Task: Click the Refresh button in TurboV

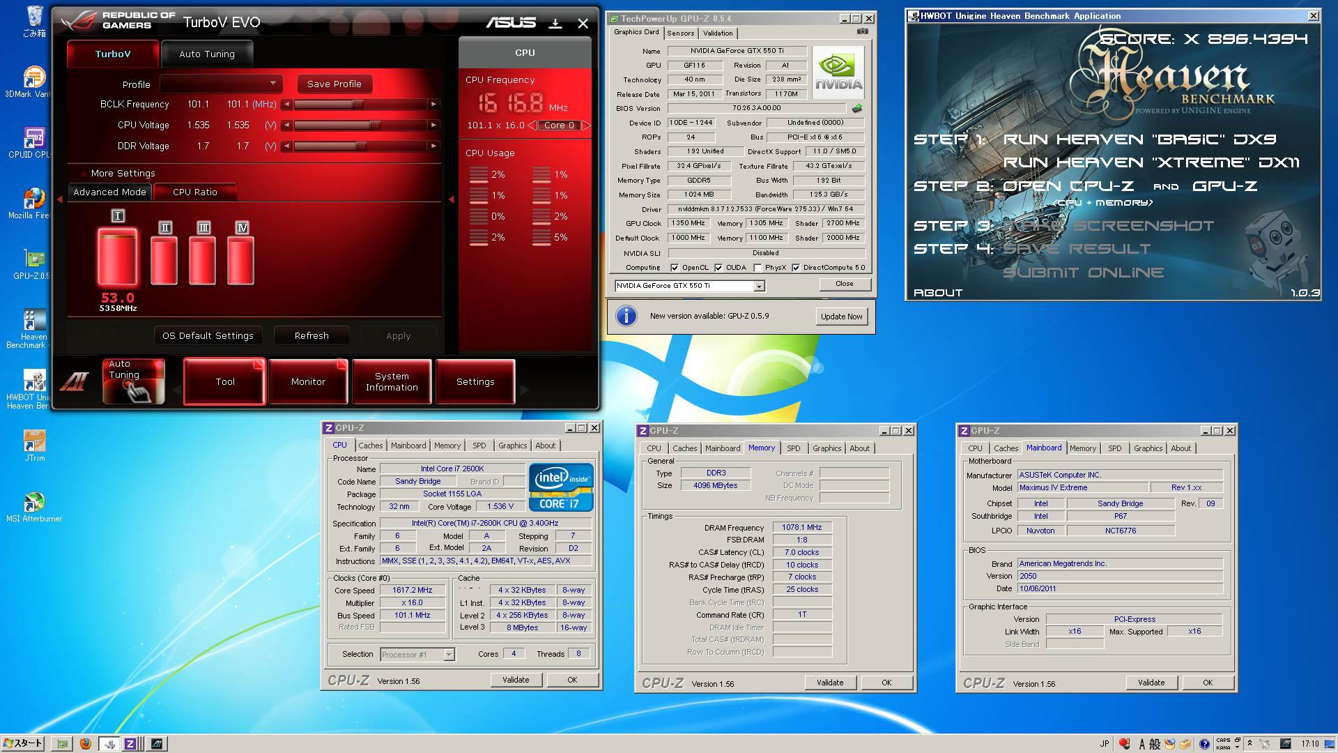Action: 312,335
